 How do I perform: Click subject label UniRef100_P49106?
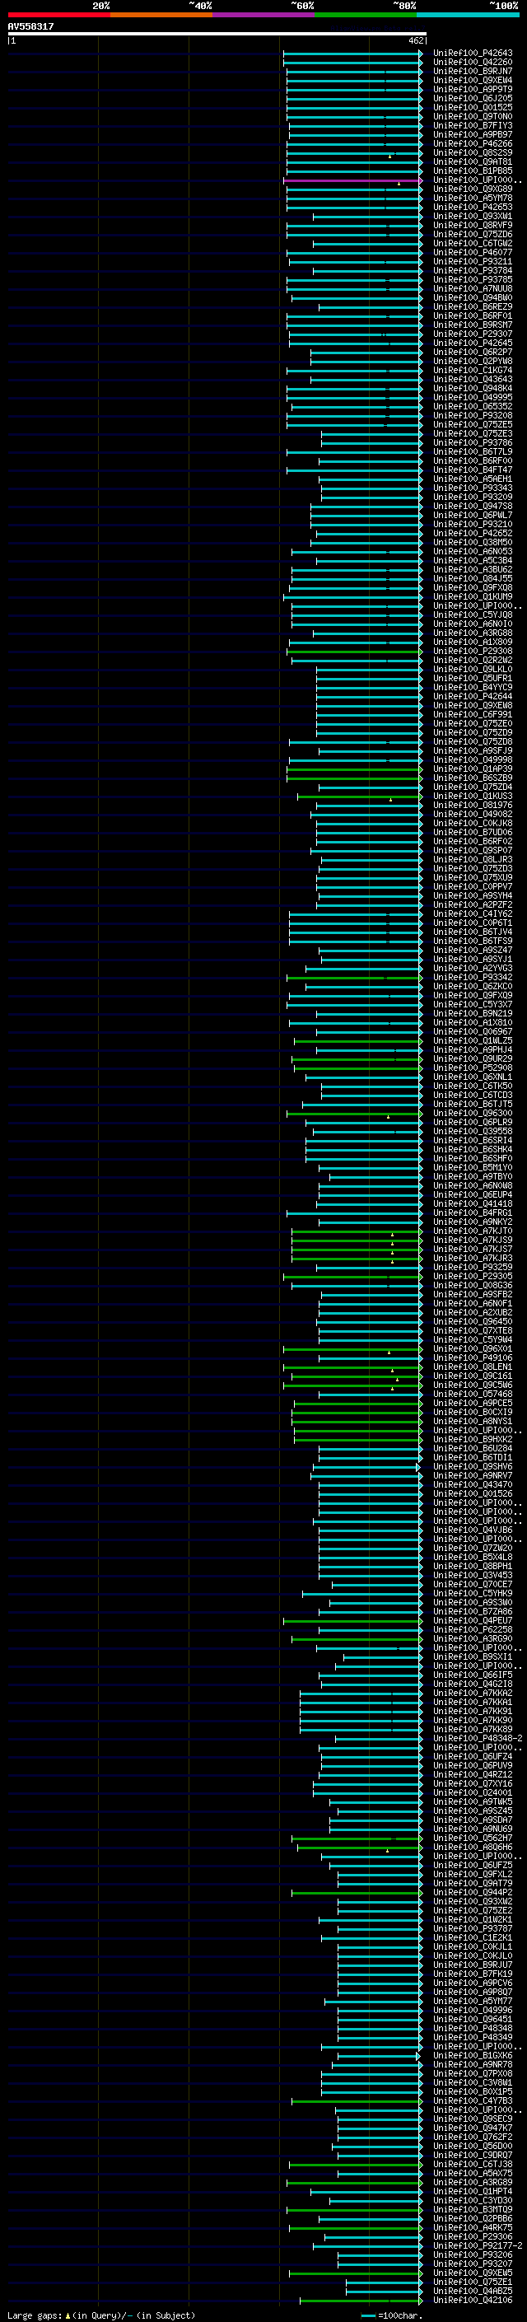click(472, 1358)
